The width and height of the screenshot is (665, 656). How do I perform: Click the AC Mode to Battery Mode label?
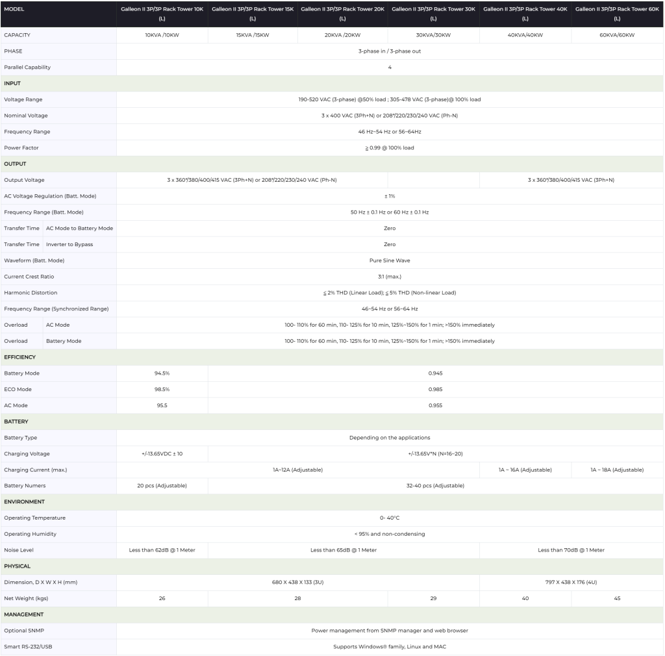coord(79,229)
